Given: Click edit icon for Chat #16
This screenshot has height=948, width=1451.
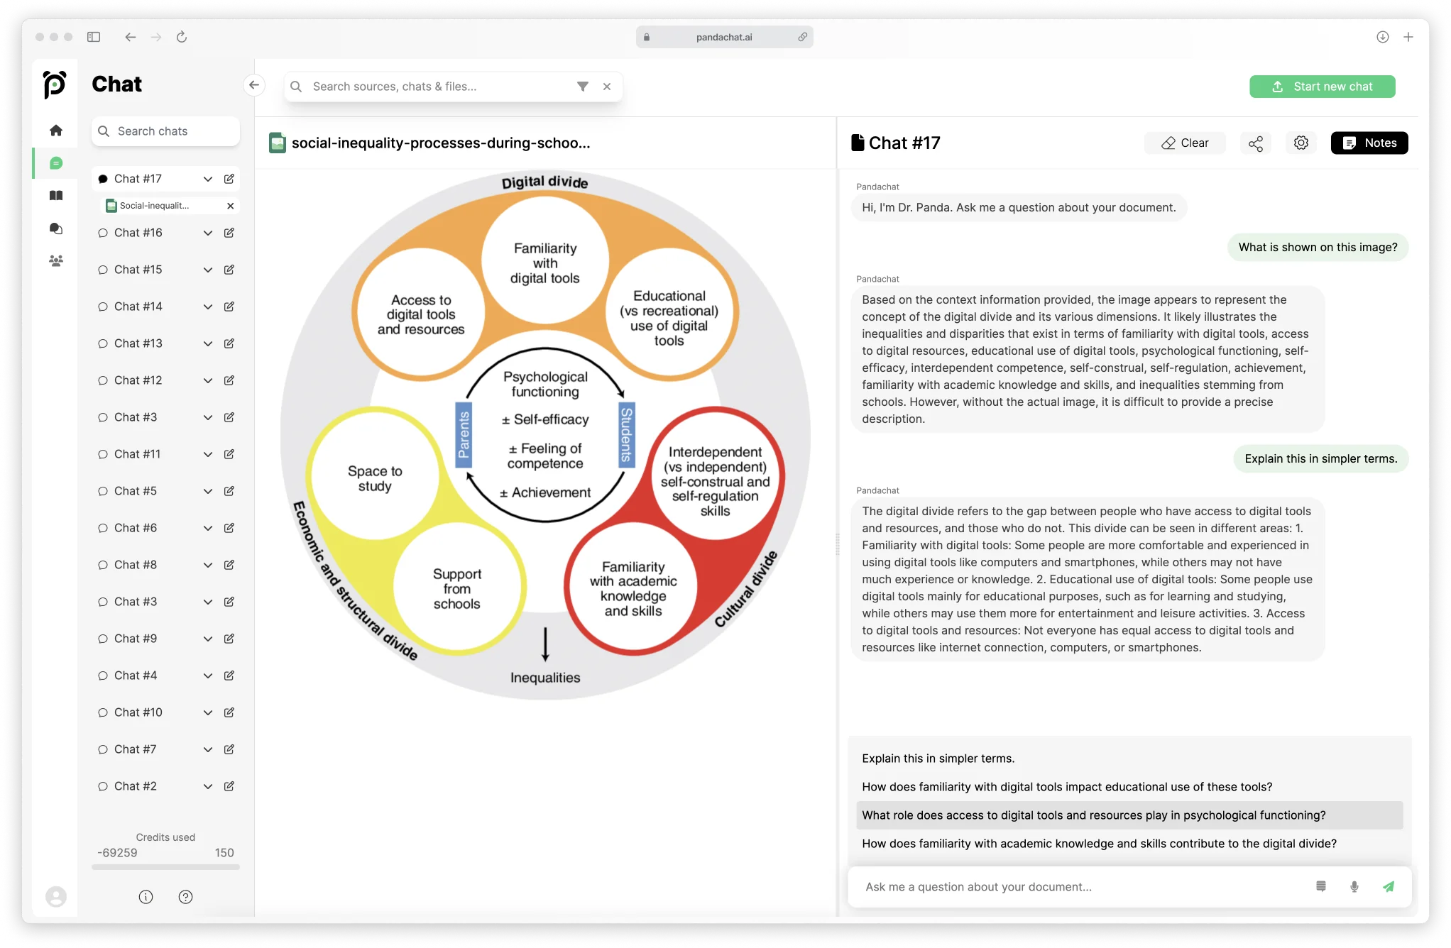Looking at the screenshot, I should (229, 233).
